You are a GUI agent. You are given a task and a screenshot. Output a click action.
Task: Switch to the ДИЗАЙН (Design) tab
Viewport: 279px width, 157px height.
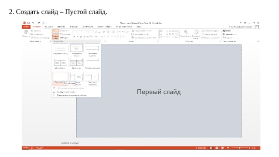pos(61,27)
